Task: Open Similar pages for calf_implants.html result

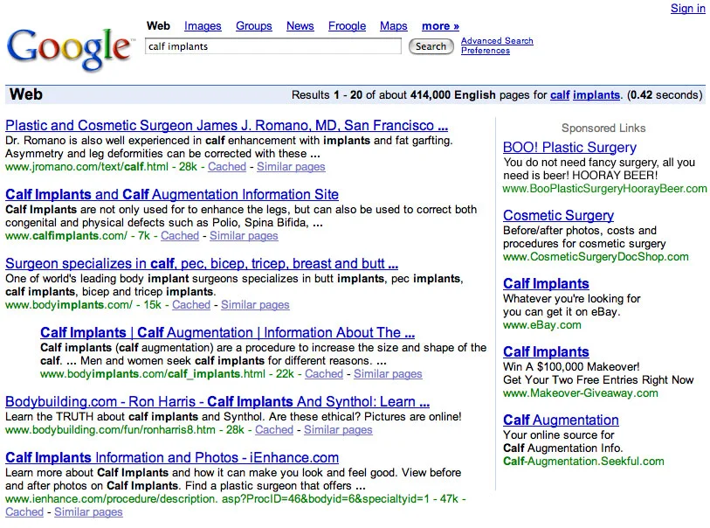Action: click(x=388, y=374)
